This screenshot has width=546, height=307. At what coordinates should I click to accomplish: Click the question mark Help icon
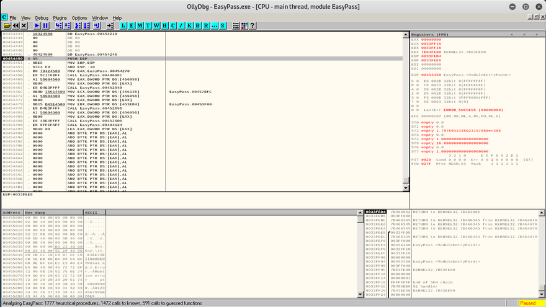coord(253,26)
